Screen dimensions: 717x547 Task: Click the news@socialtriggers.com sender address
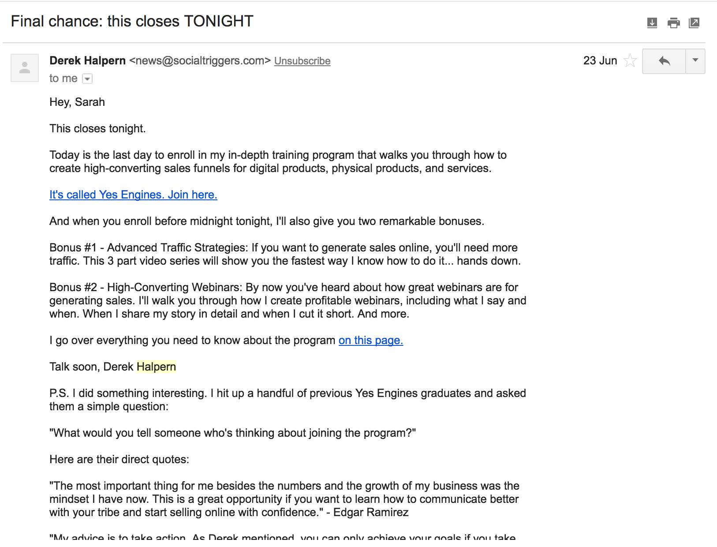tap(200, 60)
